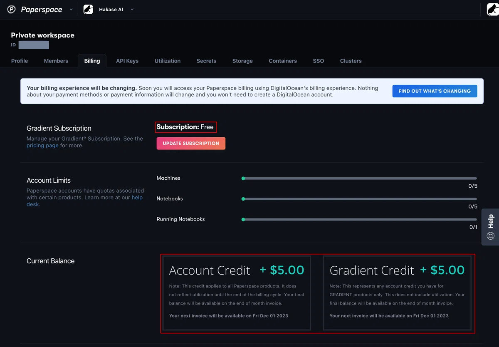Open the help desk link
Image resolution: width=499 pixels, height=347 pixels.
tap(85, 201)
